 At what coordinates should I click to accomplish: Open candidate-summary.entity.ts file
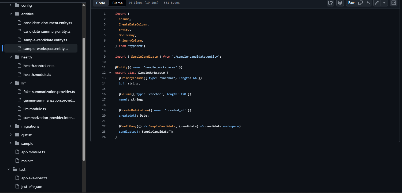[47, 31]
